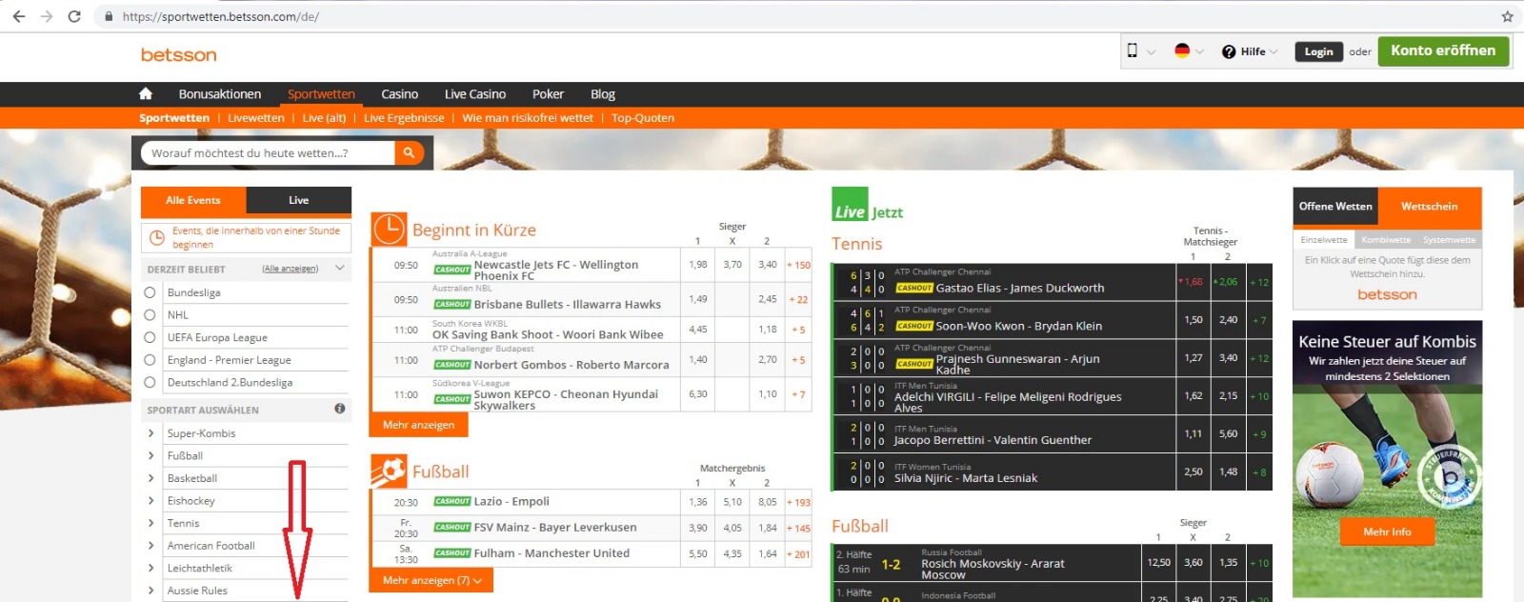Click the info icon next to Sportart auswählen
This screenshot has height=602, width=1524.
point(340,409)
